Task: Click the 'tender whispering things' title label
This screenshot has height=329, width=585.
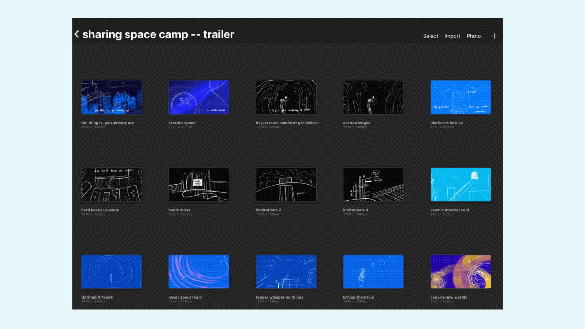Action: coord(279,297)
